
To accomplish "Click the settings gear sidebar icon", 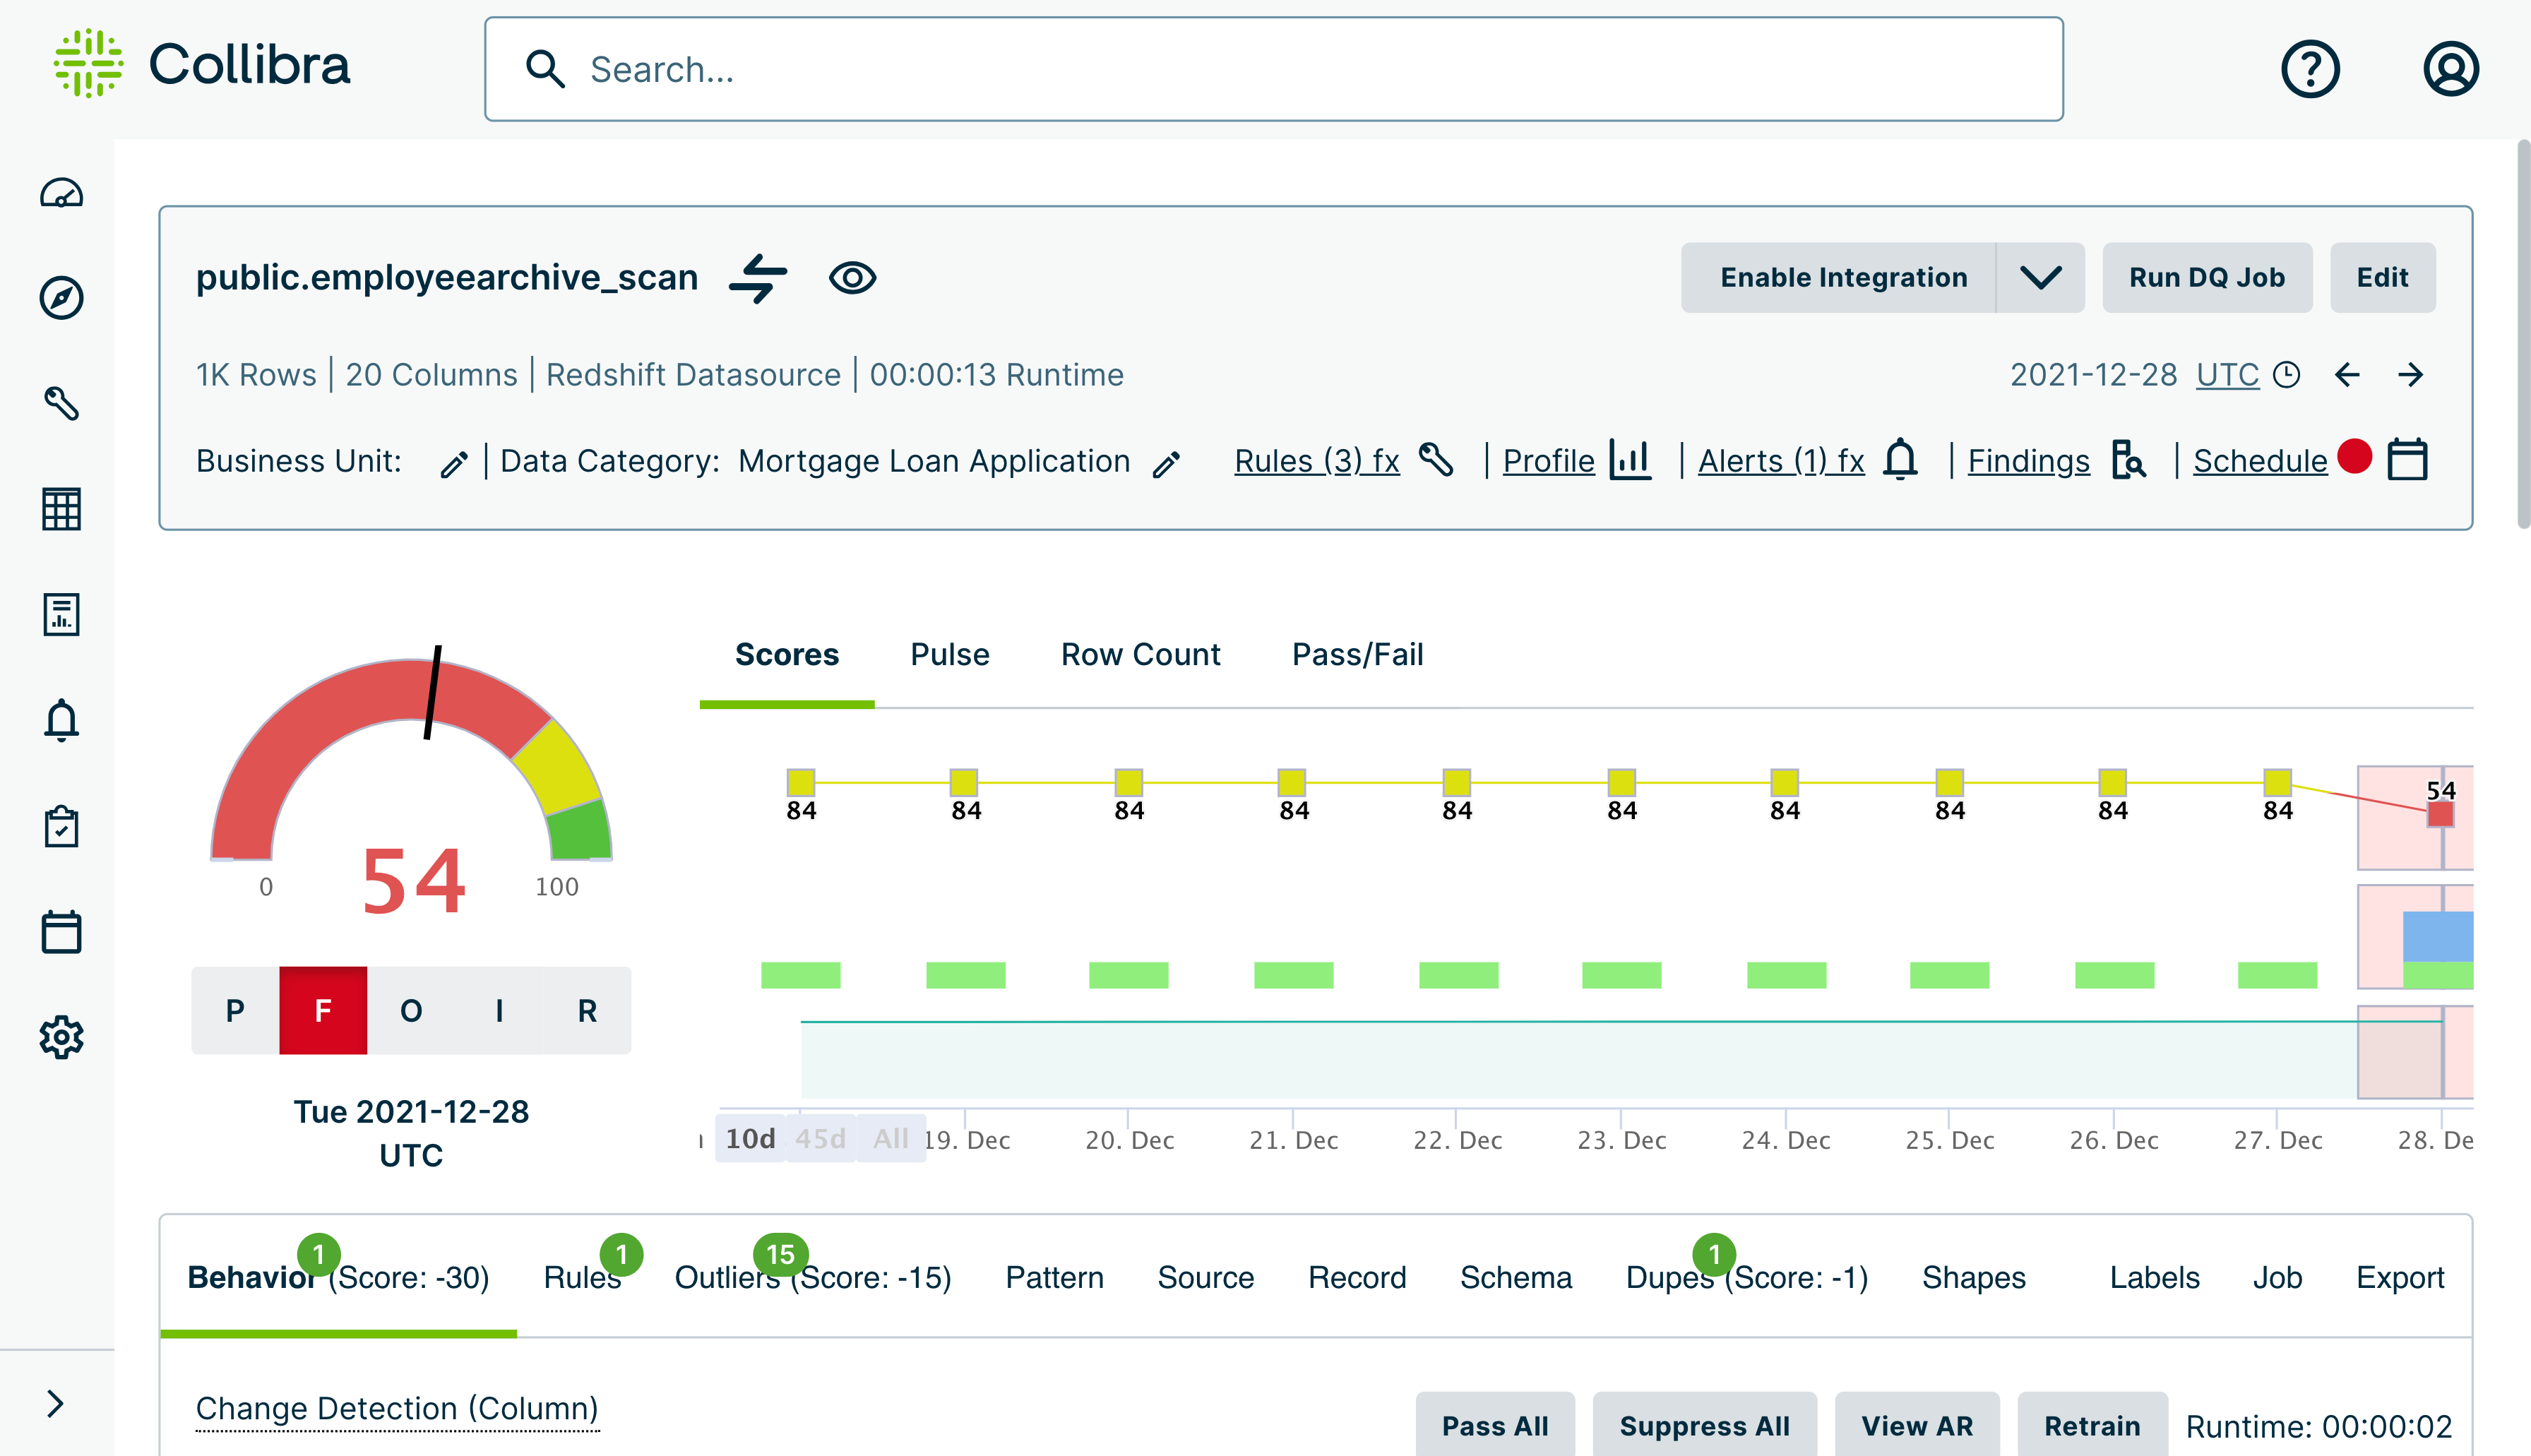I will [61, 1037].
